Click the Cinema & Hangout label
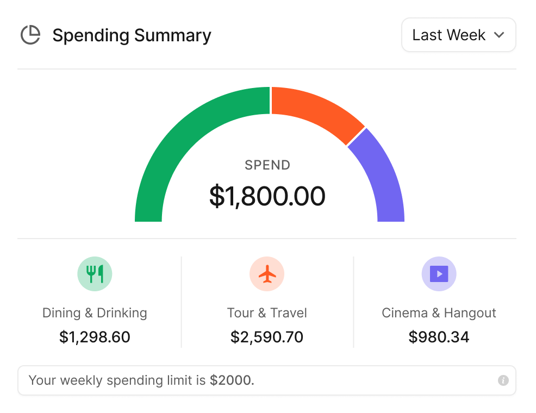The image size is (536, 413). click(439, 312)
